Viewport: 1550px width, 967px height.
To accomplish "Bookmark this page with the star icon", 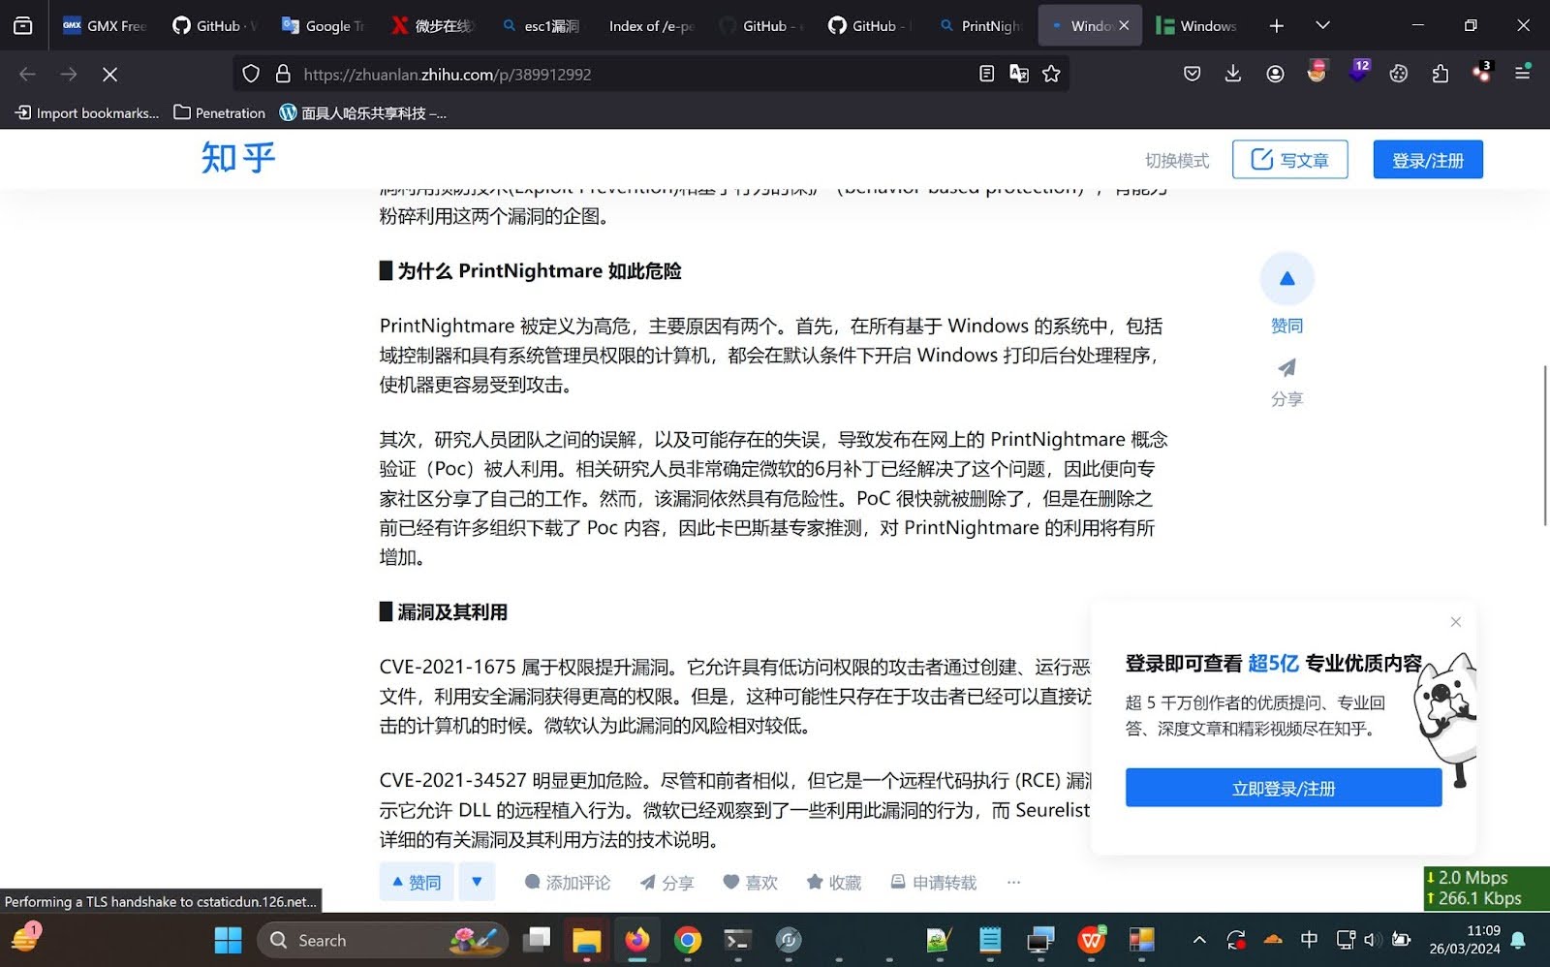I will tap(1051, 74).
